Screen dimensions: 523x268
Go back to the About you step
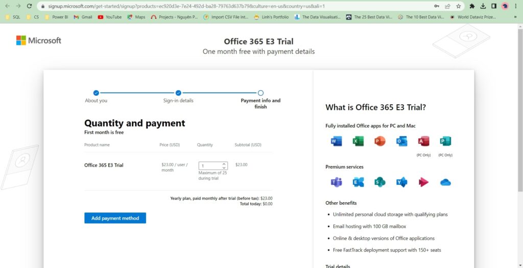[x=96, y=93]
